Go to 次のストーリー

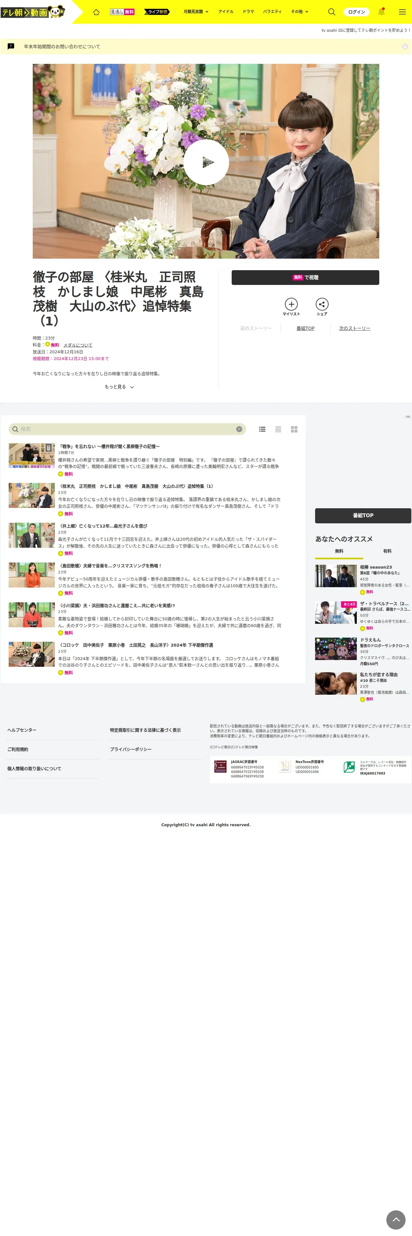click(x=355, y=328)
